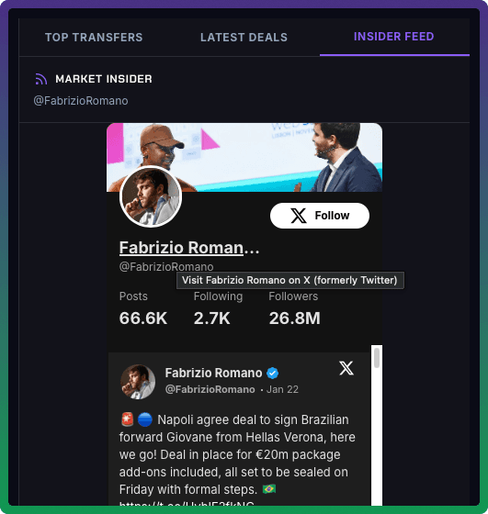Click the 66.6K Posts count
Screen dimensions: 488x514
pos(143,318)
